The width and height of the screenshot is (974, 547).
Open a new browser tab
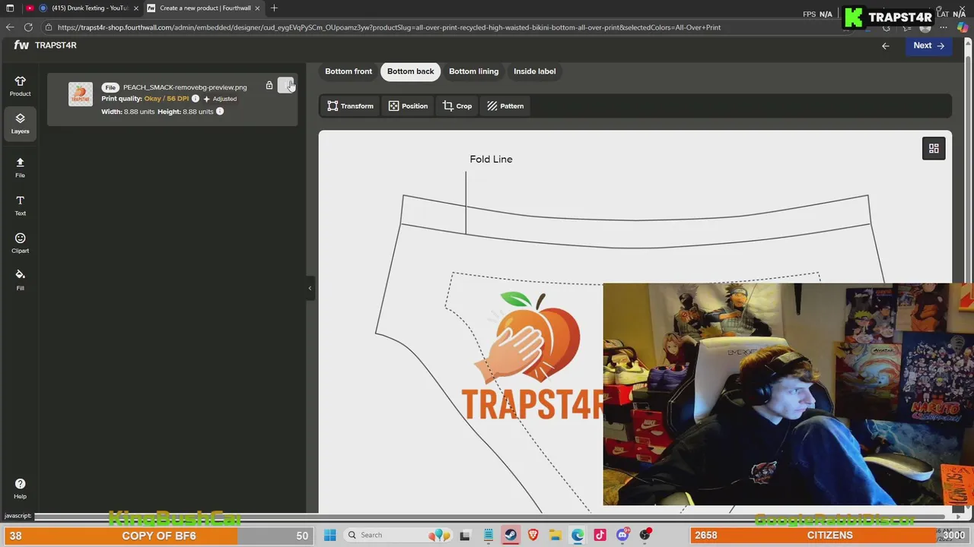tap(274, 8)
